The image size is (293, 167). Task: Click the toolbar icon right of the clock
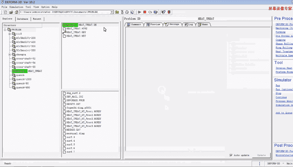coord(132,12)
